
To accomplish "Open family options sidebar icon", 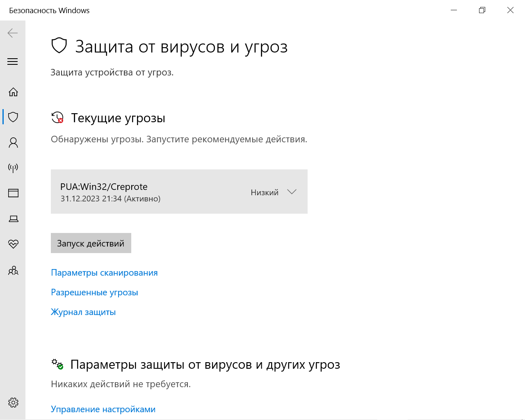I will (x=13, y=270).
